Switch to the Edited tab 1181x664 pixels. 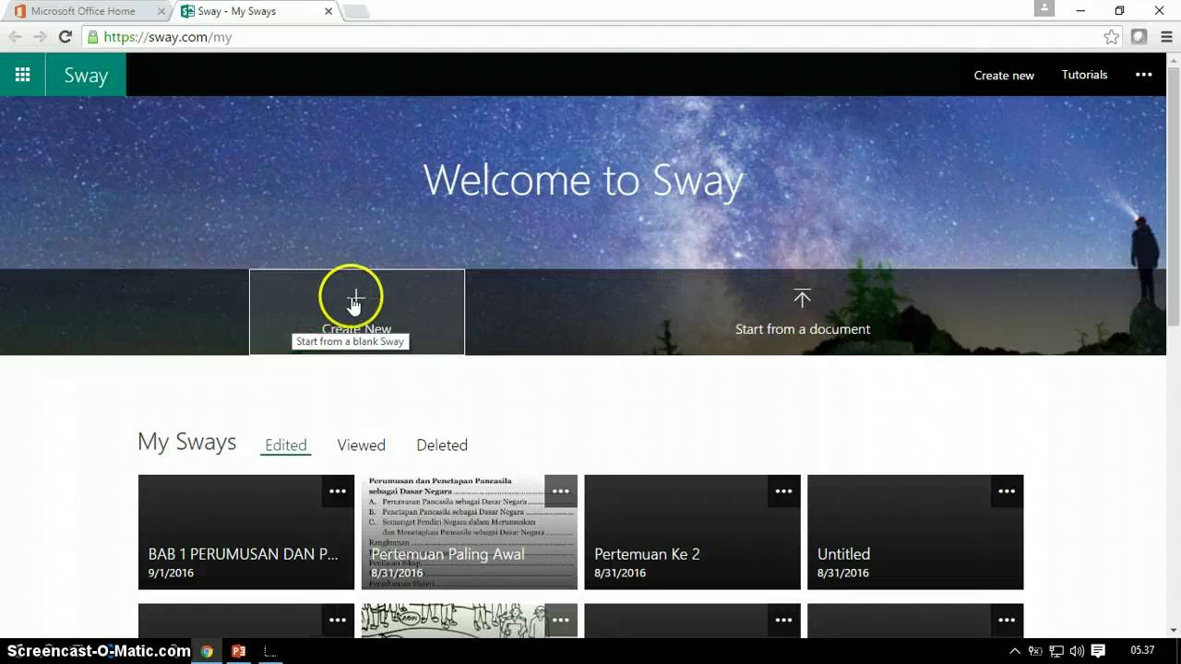pos(286,445)
